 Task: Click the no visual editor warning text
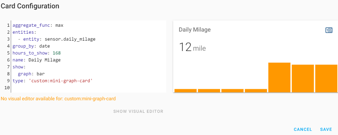click(58, 99)
